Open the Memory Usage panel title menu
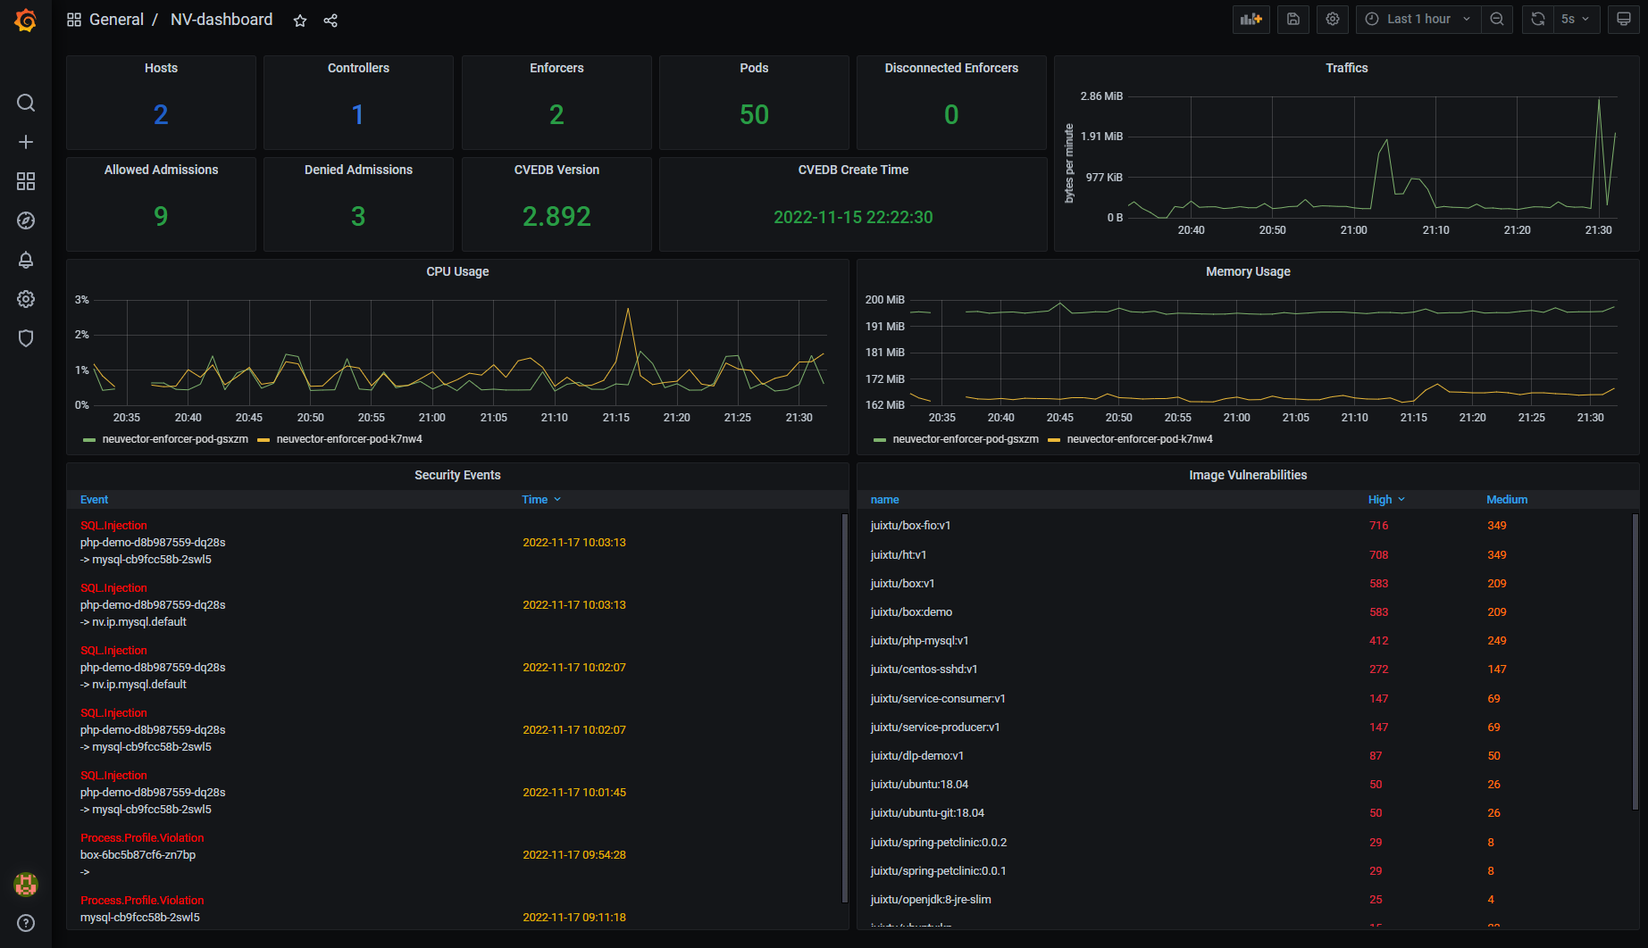 pyautogui.click(x=1248, y=271)
